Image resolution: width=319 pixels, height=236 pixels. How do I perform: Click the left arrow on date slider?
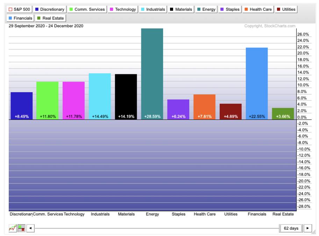30,228
